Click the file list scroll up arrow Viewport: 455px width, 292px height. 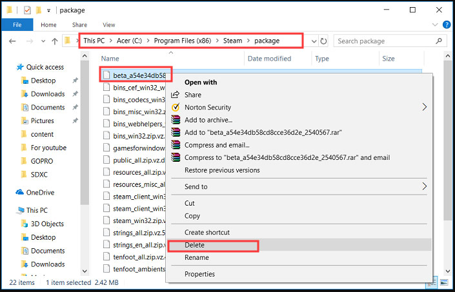click(448, 55)
